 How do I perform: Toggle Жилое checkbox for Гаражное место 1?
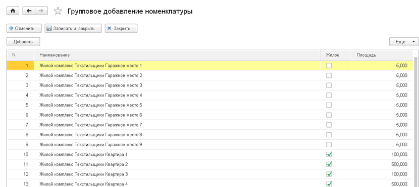point(329,66)
